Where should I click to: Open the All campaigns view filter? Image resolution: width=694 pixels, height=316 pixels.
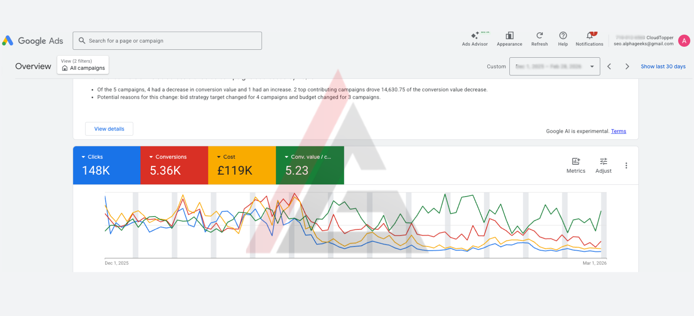tap(83, 65)
